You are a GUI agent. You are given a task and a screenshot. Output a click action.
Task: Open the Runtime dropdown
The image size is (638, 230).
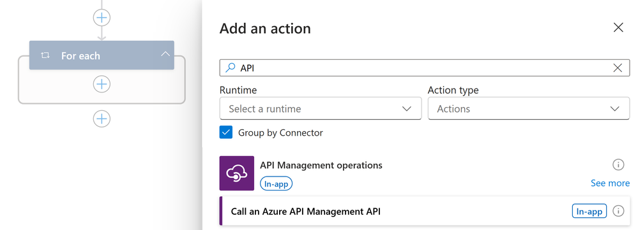(x=321, y=108)
